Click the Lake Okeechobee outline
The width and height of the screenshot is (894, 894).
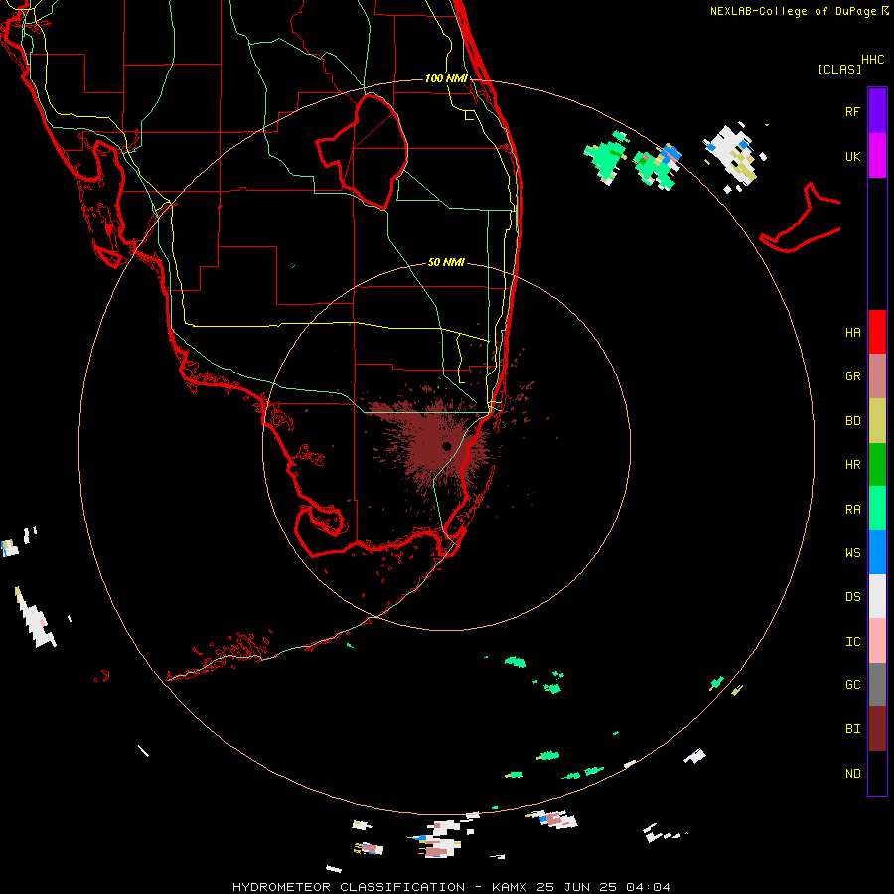(x=362, y=150)
